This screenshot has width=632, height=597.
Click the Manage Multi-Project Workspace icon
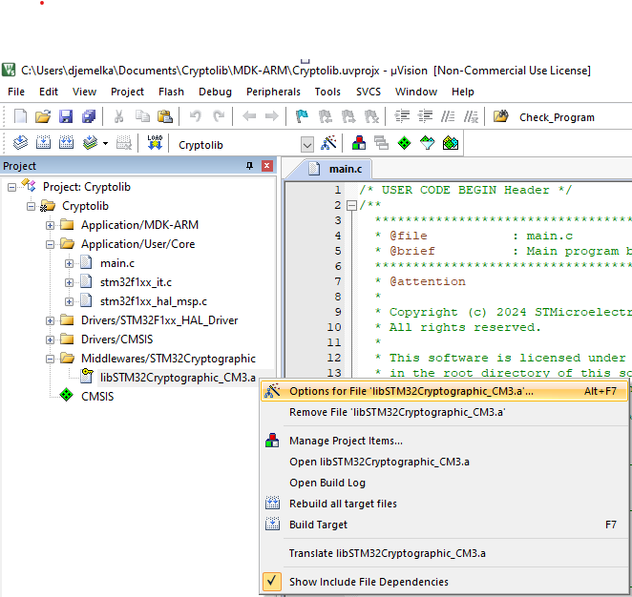381,142
